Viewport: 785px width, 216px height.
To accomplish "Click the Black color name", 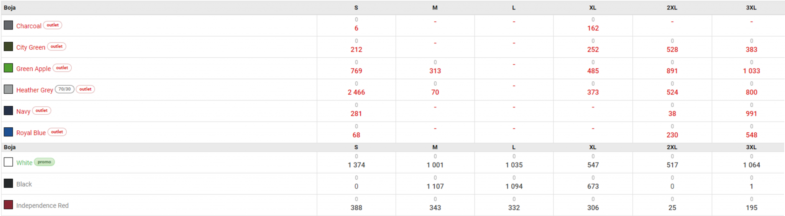I will (24, 184).
